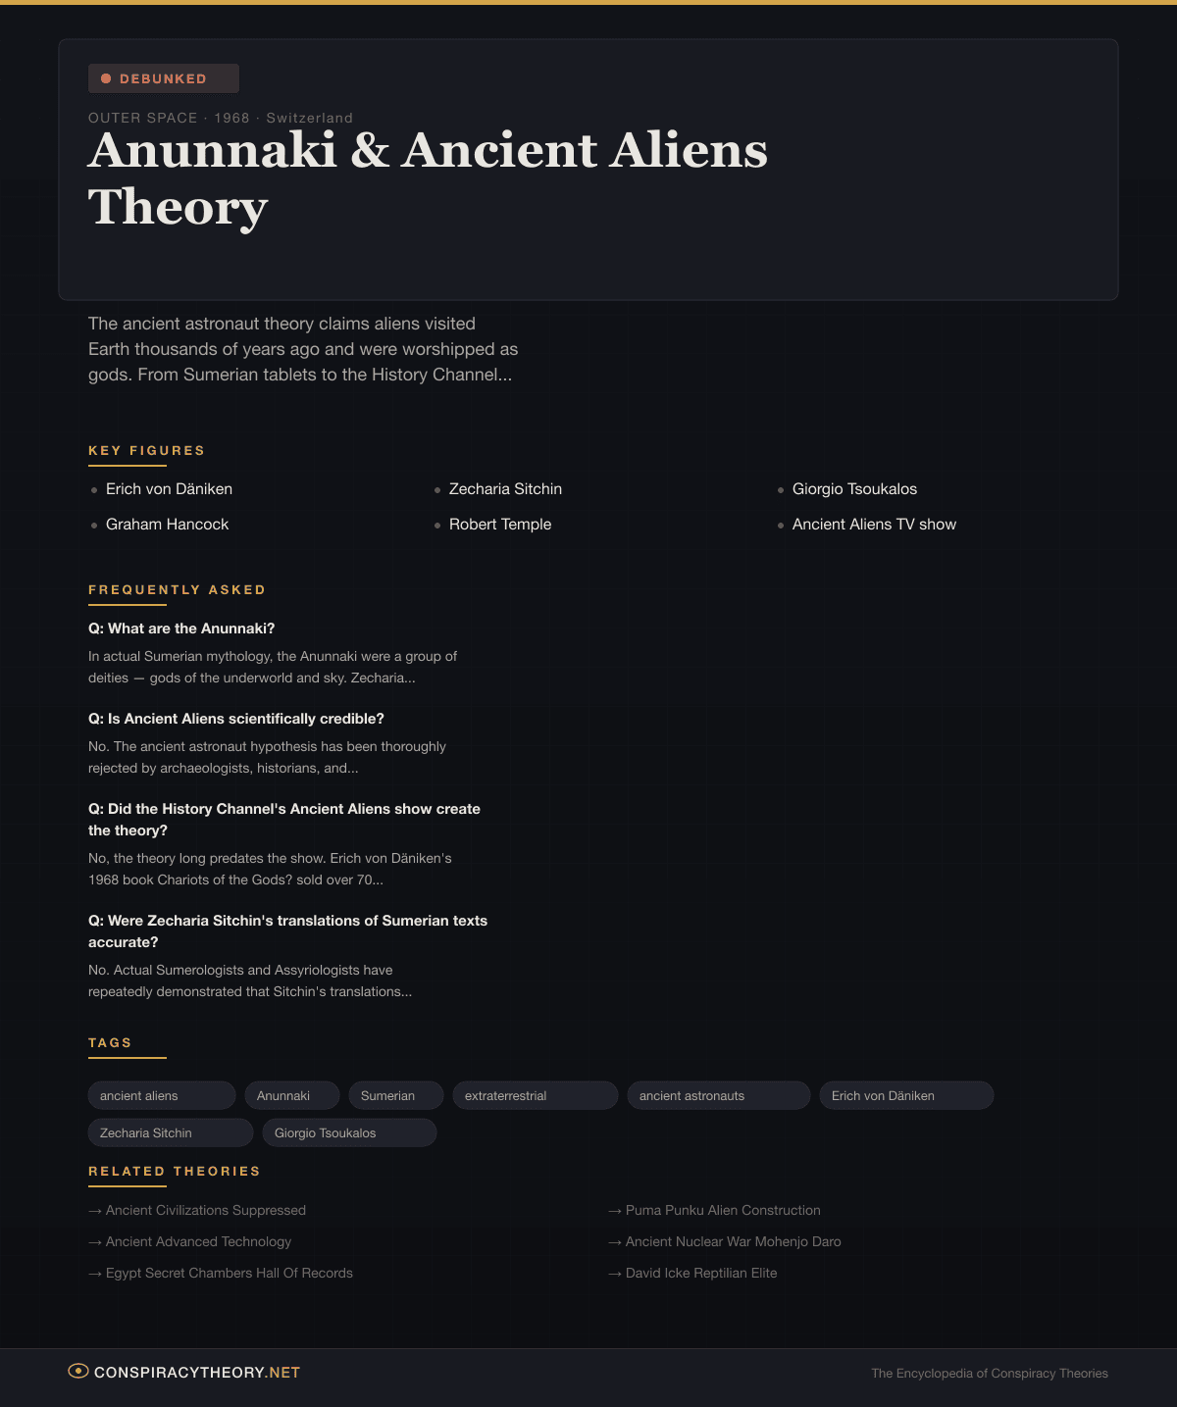This screenshot has width=1177, height=1407.
Task: Click the 'ancient astronauts' tag
Action: click(x=718, y=1095)
